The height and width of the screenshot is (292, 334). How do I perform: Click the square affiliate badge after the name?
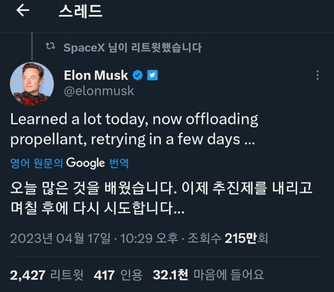(153, 75)
